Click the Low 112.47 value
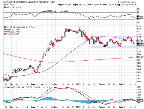The width and height of the screenshot is (144, 109). coord(93,5)
